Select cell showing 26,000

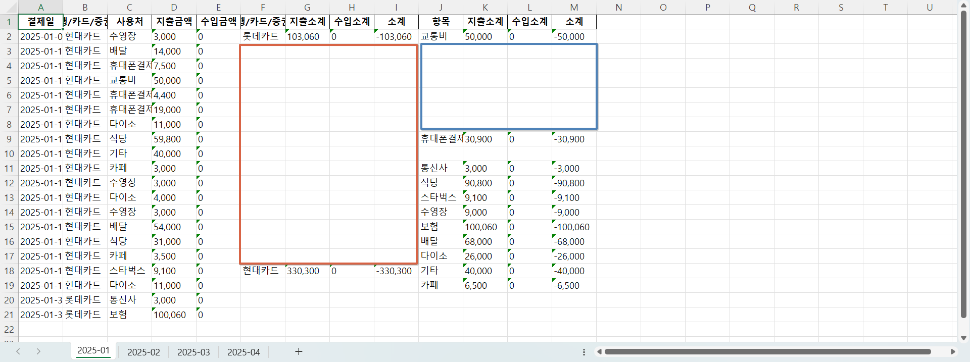(x=485, y=256)
